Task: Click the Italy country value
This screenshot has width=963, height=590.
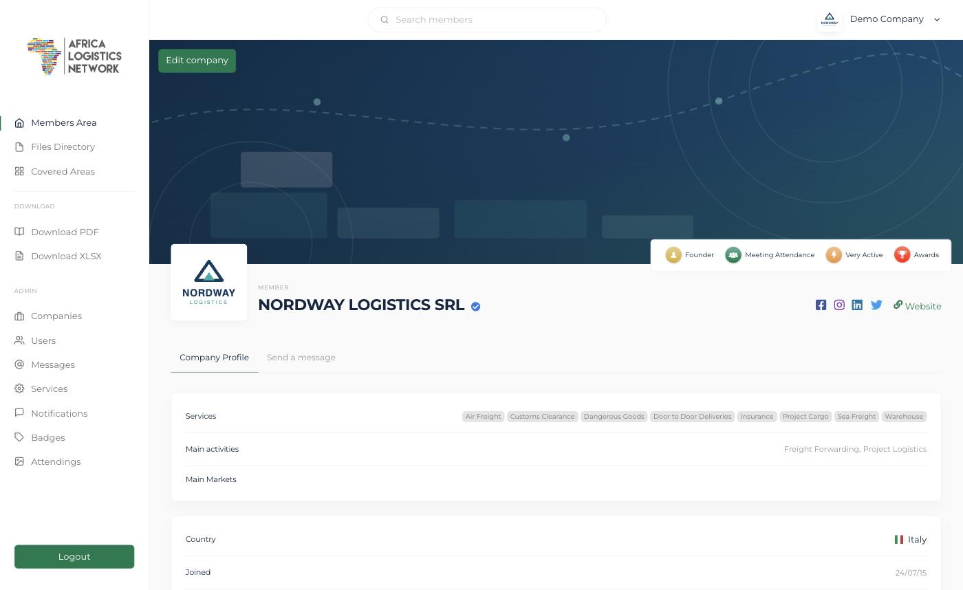Action: pyautogui.click(x=917, y=540)
